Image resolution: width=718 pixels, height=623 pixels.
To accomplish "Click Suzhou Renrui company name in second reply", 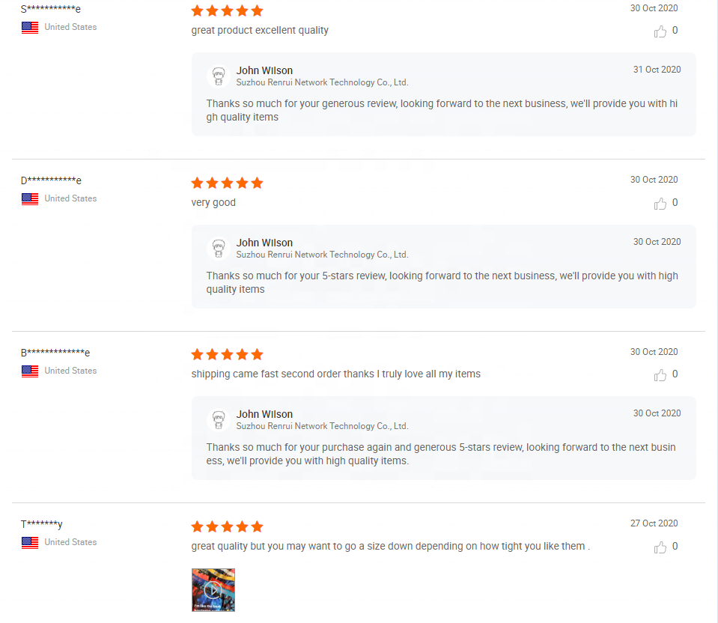I will [322, 255].
